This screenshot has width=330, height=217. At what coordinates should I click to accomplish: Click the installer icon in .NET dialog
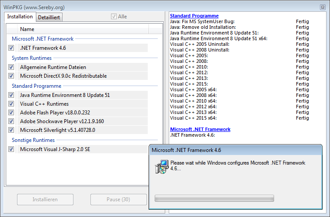click(162, 166)
